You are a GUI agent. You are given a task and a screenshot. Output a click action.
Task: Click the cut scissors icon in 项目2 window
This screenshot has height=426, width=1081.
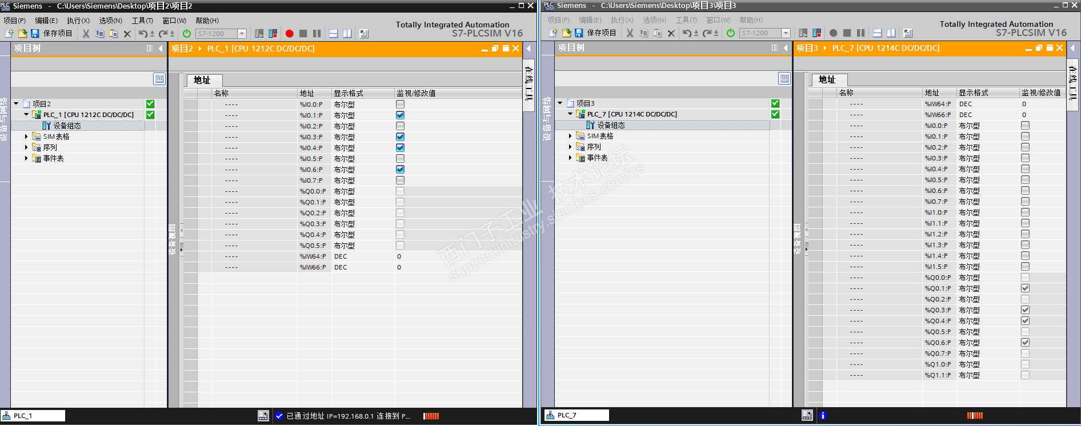click(x=86, y=34)
